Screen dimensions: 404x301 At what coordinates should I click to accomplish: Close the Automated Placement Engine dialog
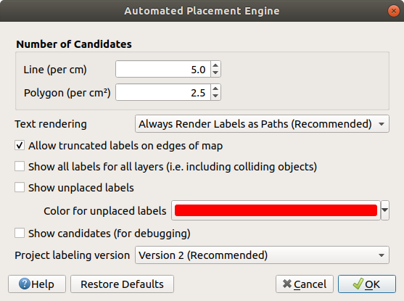pyautogui.click(x=393, y=11)
